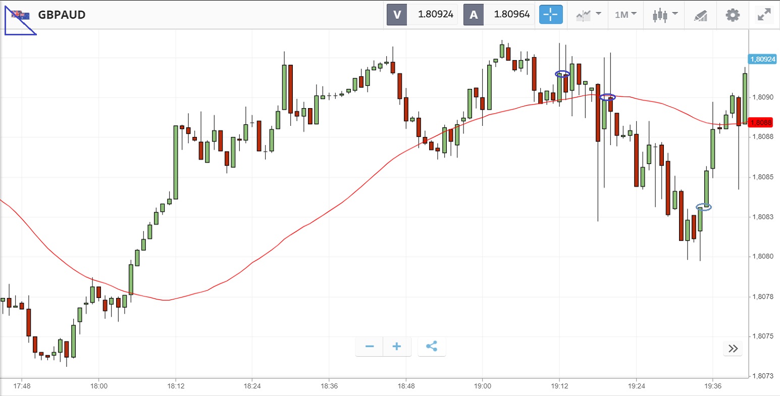
Task: Expand chart to fullscreen
Action: [x=763, y=15]
